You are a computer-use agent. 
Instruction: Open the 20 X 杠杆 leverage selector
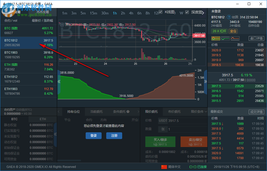click(x=219, y=31)
